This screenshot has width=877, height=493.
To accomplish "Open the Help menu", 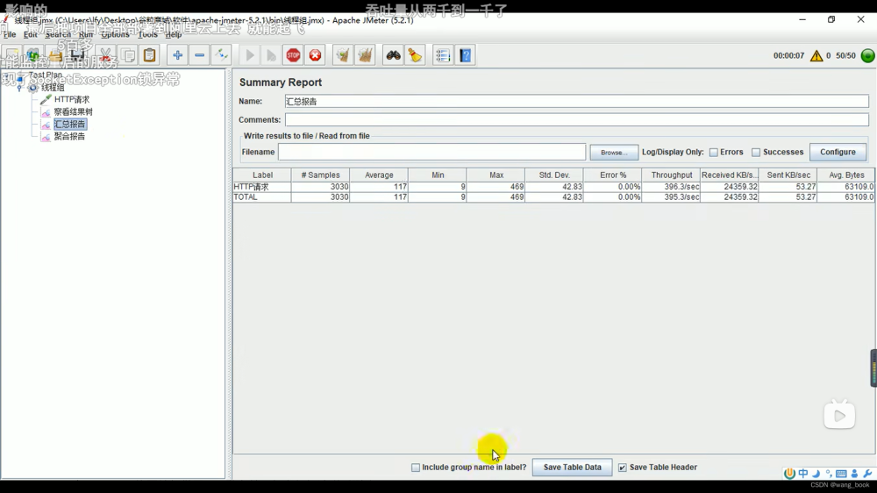I will click(174, 35).
